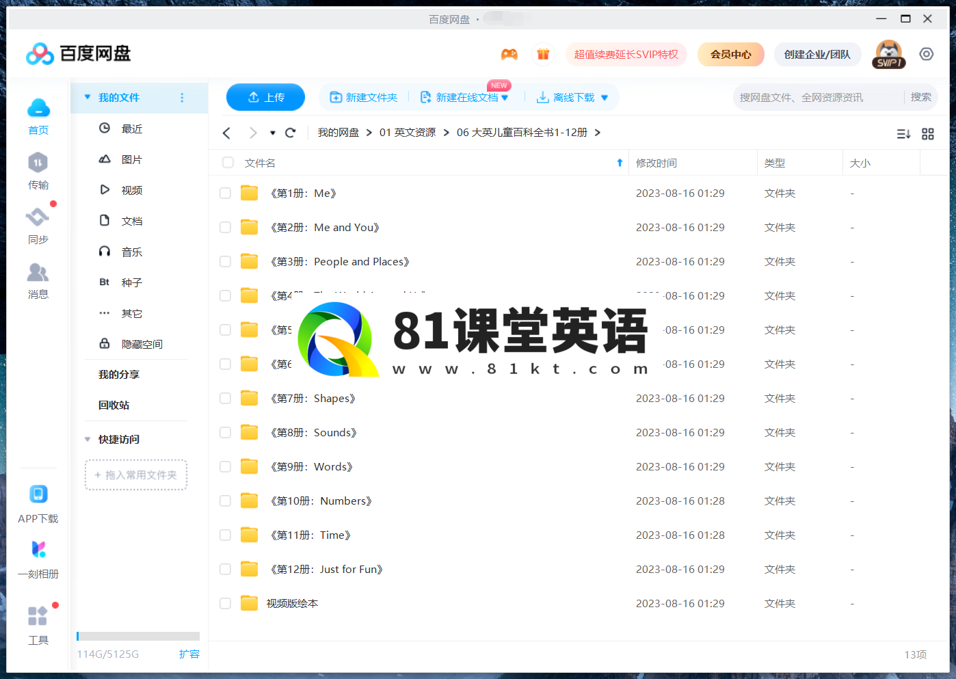Click the 拖入常用文件夹 drop area
This screenshot has width=956, height=679.
point(136,475)
